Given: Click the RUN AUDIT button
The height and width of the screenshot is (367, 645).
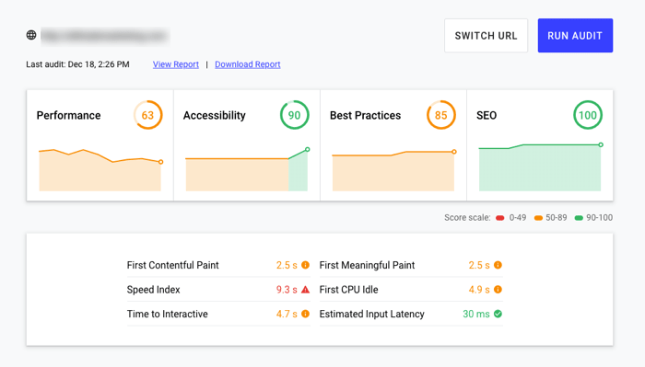Looking at the screenshot, I should point(575,36).
